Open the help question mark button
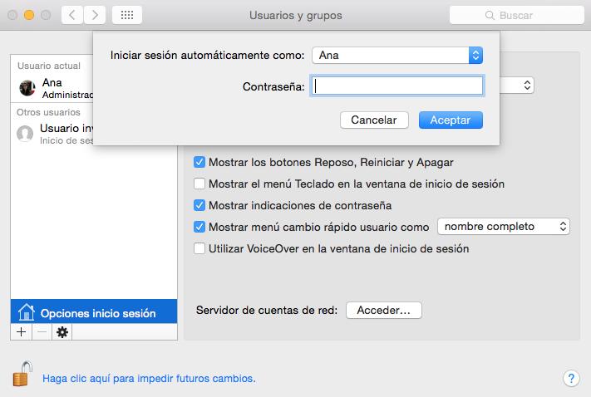Screen dimensions: 591x397 click(571, 378)
